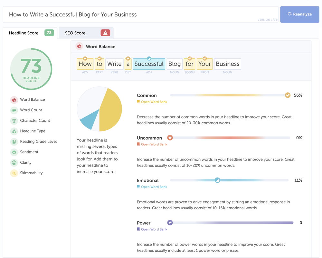Image resolution: width=322 pixels, height=258 pixels.
Task: Click the word 'Successful' highlighted chip
Action: [149, 64]
